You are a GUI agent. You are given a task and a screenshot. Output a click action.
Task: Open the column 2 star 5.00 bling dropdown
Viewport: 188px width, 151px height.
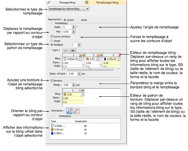point(97,59)
